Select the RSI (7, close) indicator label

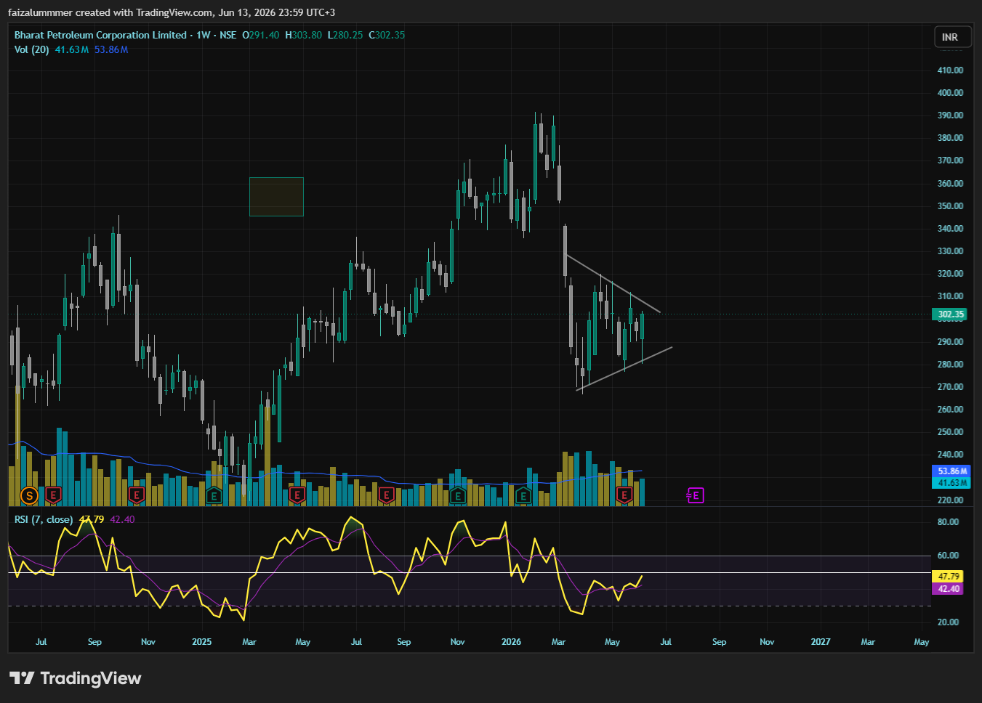click(44, 519)
